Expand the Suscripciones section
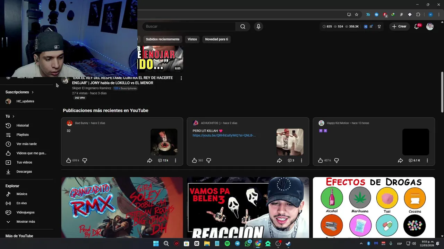Screen dimensions: 444x249 [x=20, y=92]
